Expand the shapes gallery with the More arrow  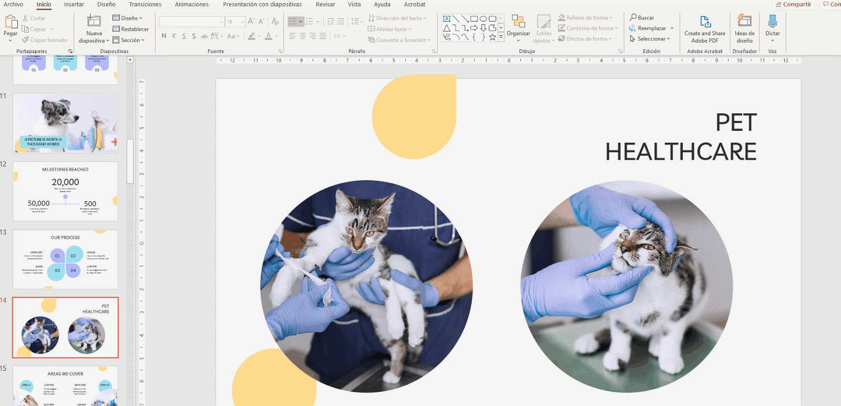coord(501,37)
